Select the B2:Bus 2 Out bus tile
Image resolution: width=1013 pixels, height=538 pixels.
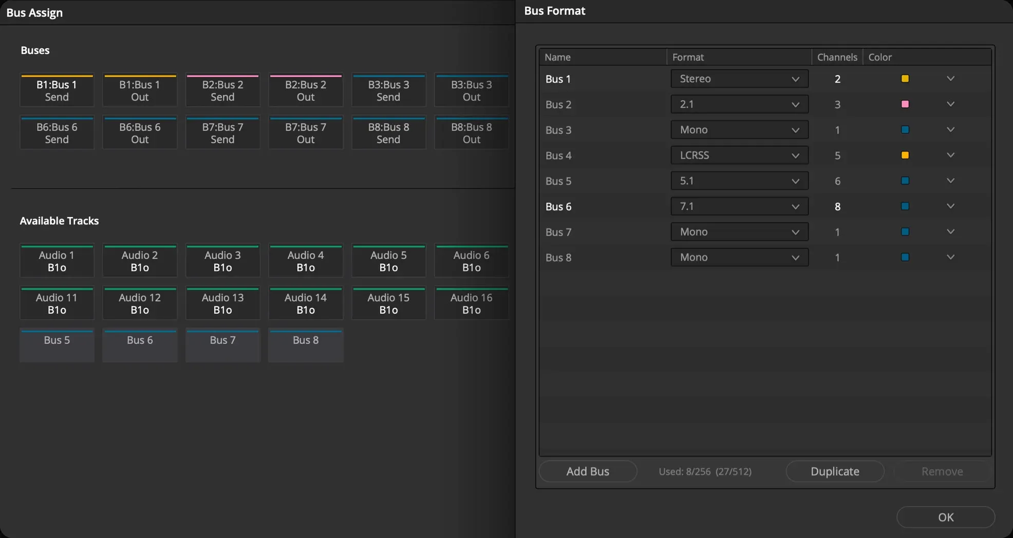pyautogui.click(x=306, y=90)
